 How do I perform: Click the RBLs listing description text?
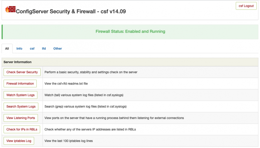[x=90, y=129]
